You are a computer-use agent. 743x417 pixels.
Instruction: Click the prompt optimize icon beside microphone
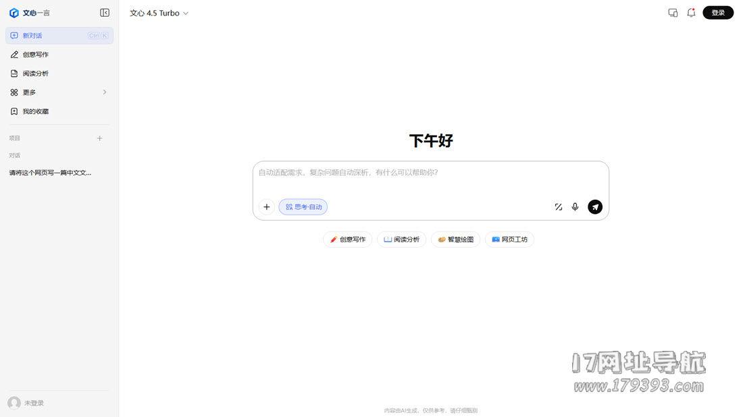pyautogui.click(x=559, y=207)
